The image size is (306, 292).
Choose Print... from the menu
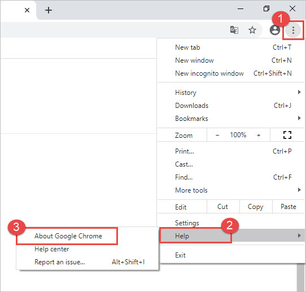tap(231, 151)
